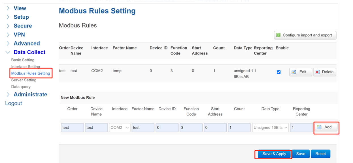Delete the test Modbus rule
The height and width of the screenshot is (163, 353).
tap(325, 72)
